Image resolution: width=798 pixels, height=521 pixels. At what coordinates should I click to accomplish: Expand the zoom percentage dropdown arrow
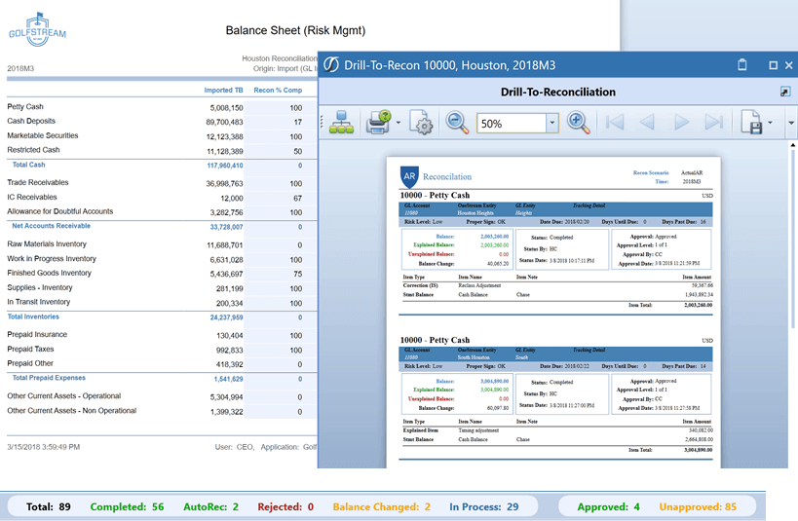point(552,123)
